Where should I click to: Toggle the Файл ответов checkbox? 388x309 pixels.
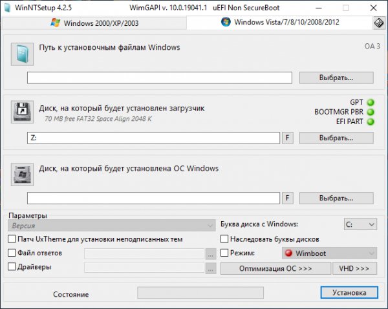[12, 253]
